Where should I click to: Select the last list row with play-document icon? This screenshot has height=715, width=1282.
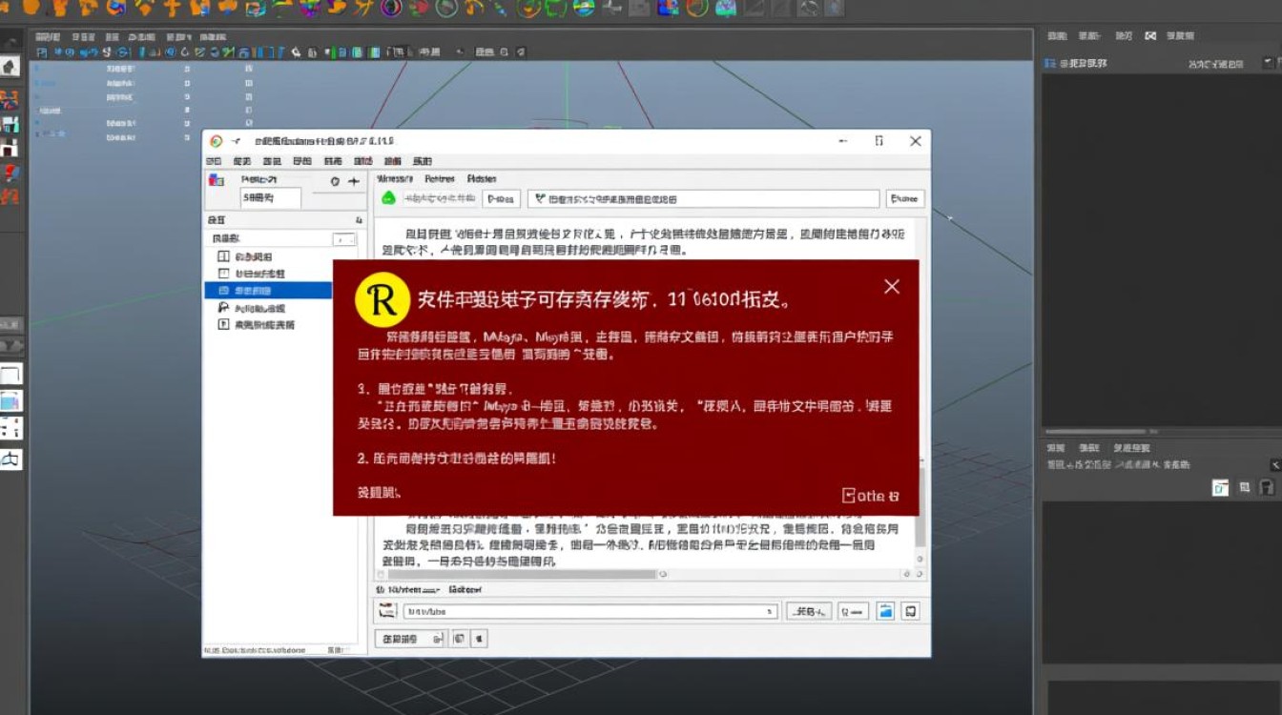click(256, 325)
